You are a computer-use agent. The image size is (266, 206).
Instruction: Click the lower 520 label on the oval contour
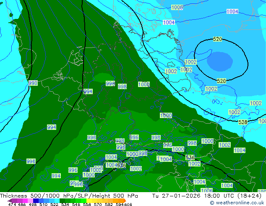pyautogui.click(x=222, y=81)
